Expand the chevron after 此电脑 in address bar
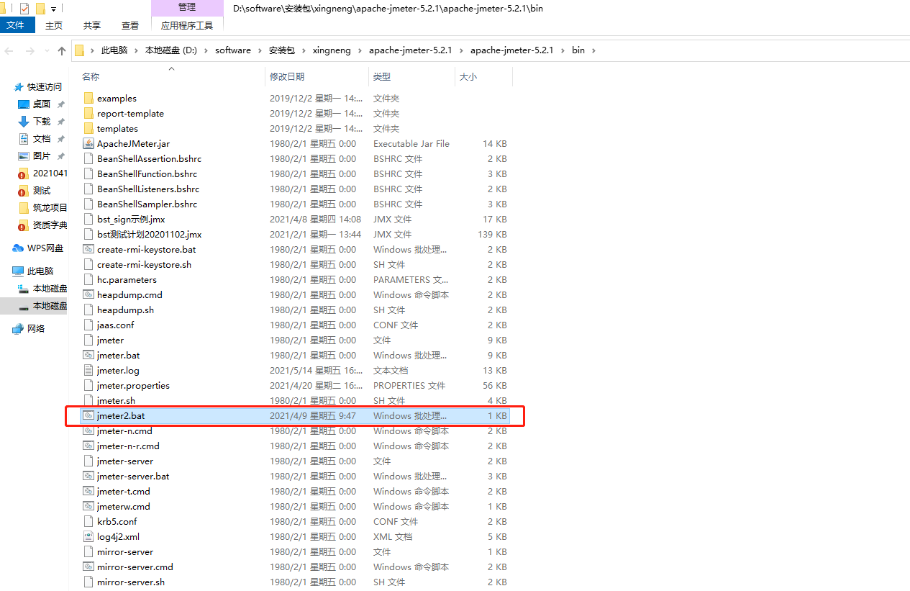The image size is (910, 591). (137, 50)
